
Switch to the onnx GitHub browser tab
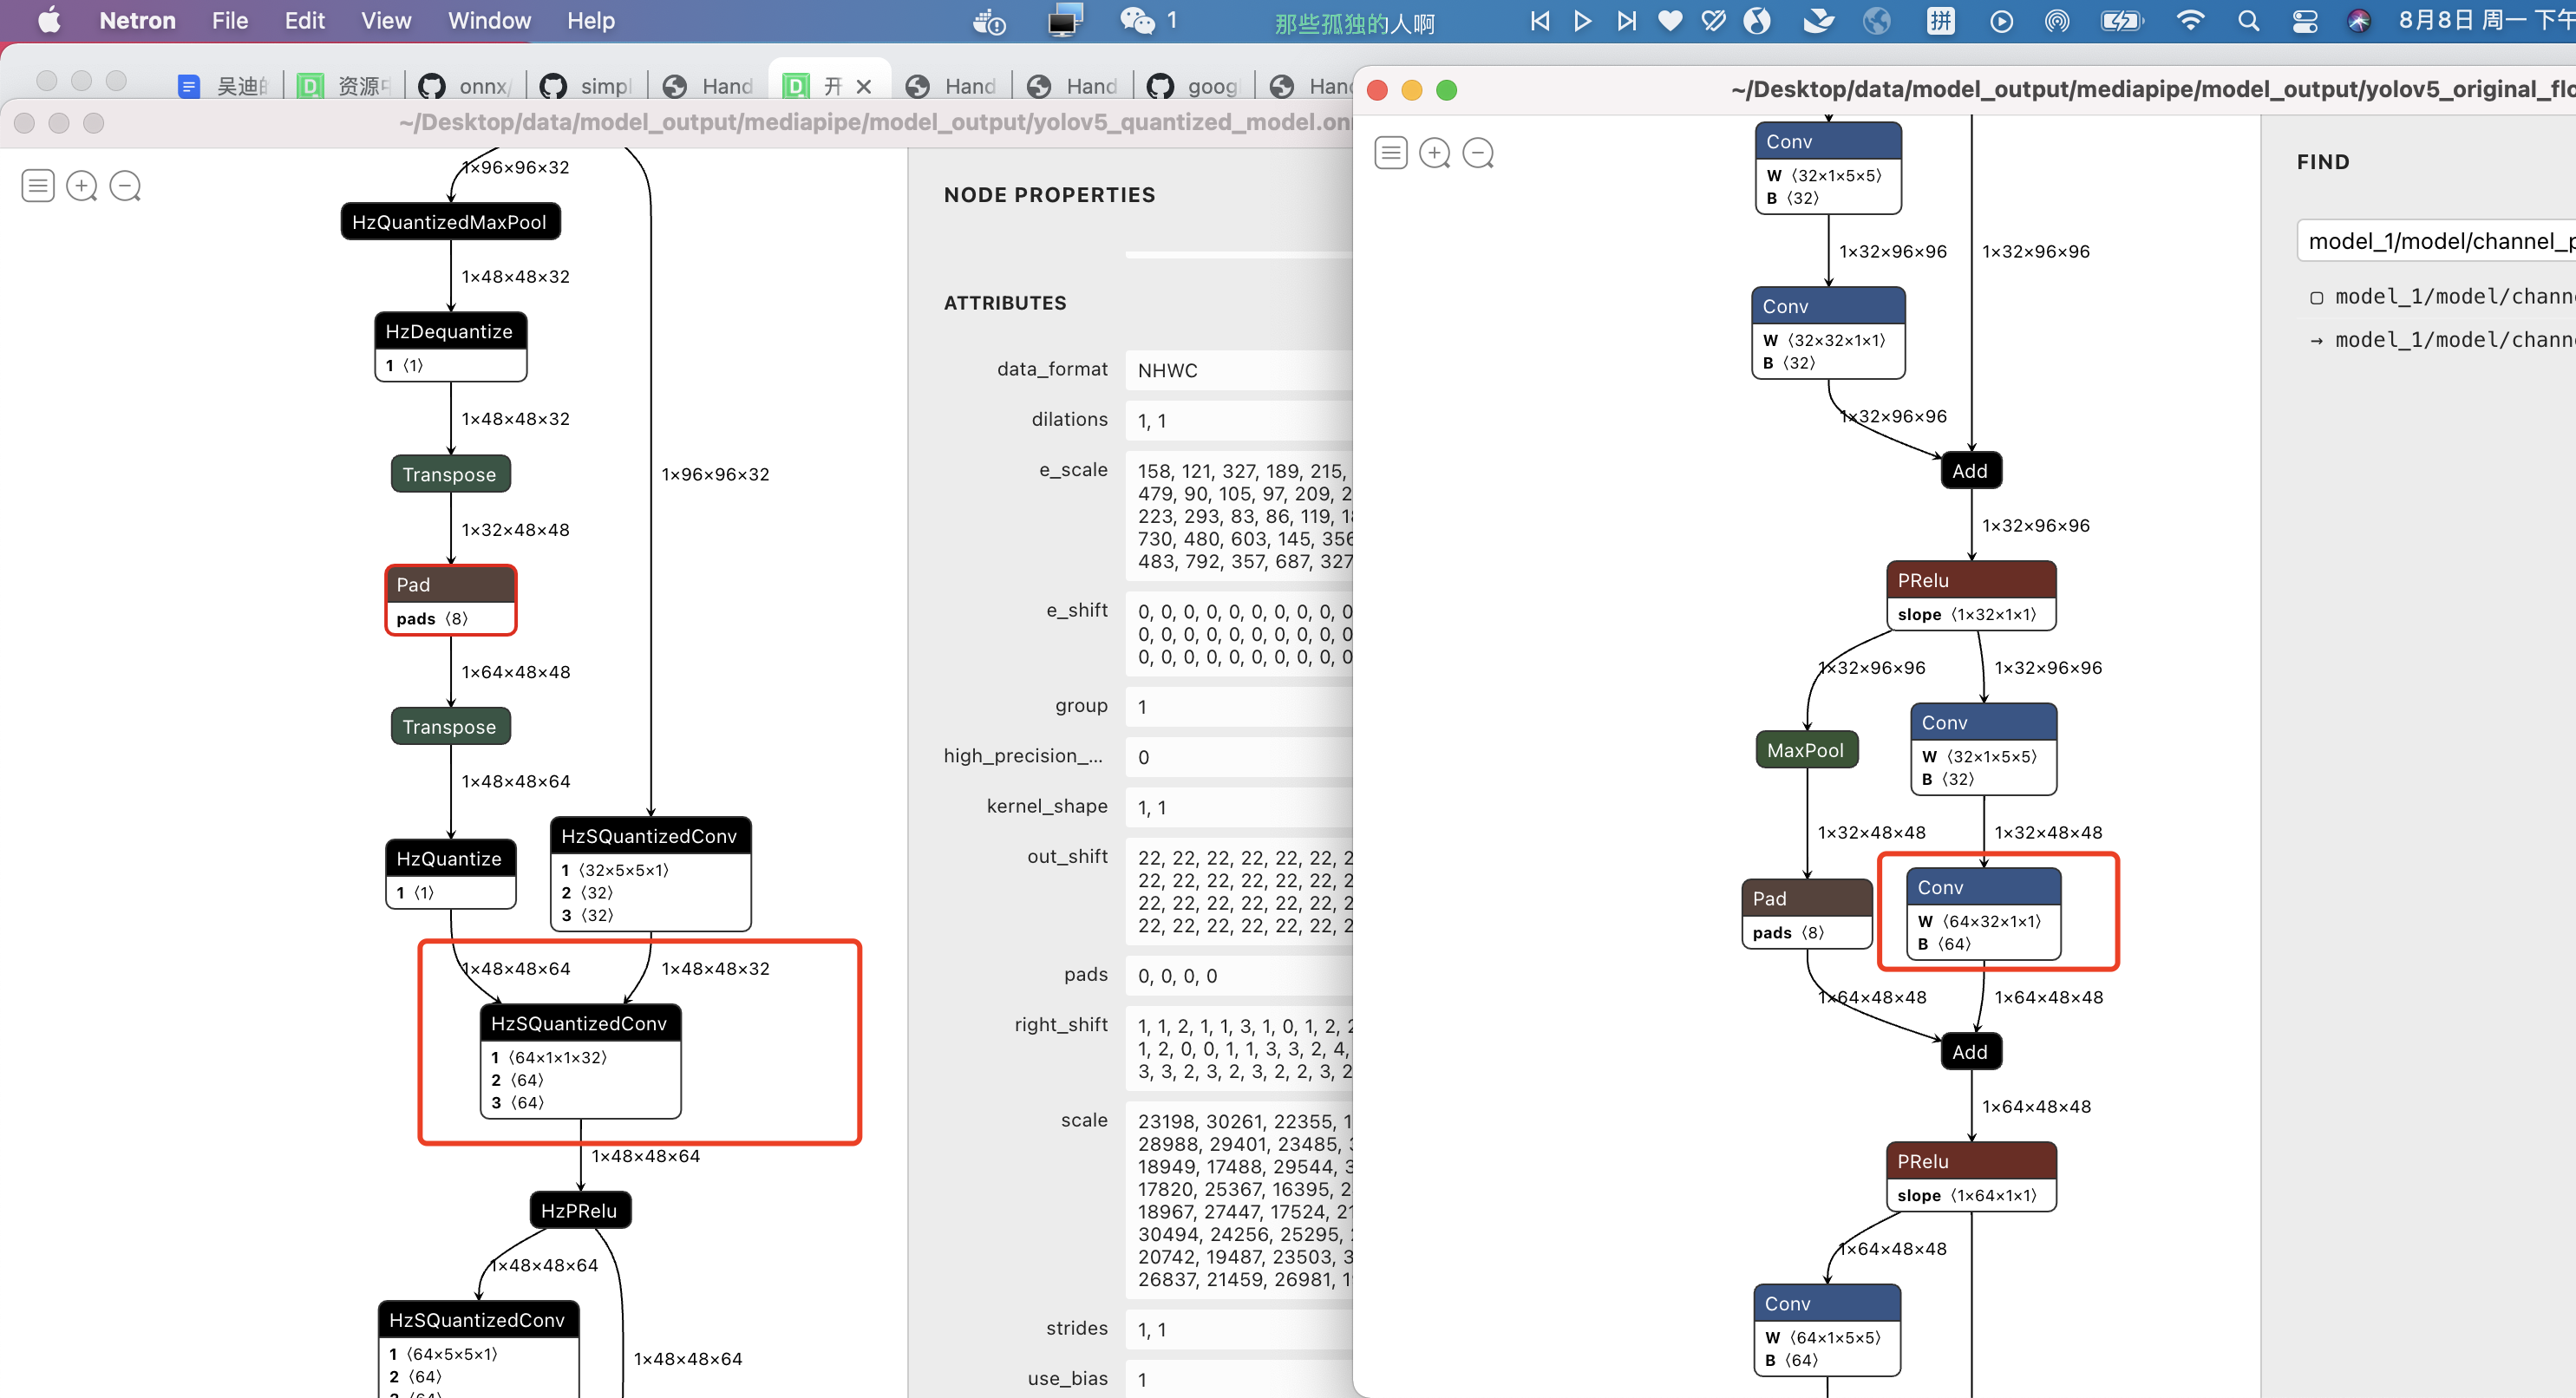[469, 87]
